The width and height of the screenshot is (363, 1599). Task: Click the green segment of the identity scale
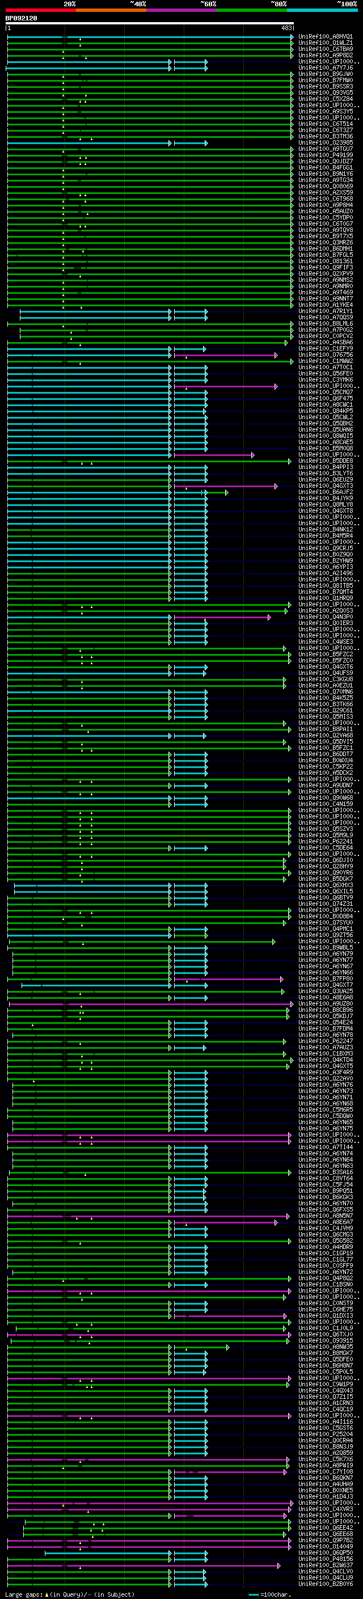click(x=252, y=11)
